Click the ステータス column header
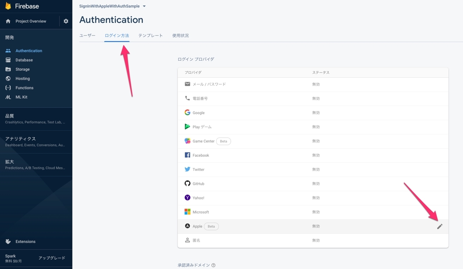Screen dimensions: 463x269 (x=321, y=73)
